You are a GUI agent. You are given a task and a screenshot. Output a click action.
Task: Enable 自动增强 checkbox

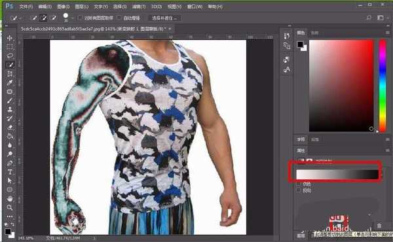click(119, 18)
